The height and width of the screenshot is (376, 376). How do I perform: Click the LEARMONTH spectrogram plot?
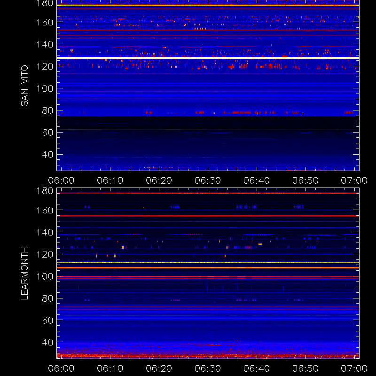click(x=208, y=273)
